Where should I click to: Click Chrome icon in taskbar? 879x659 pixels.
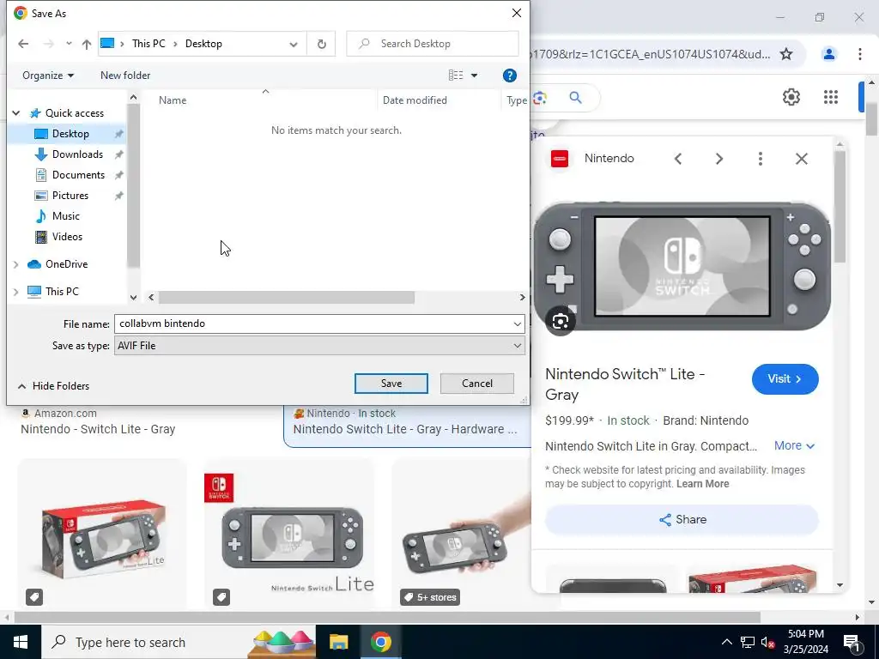pyautogui.click(x=380, y=642)
